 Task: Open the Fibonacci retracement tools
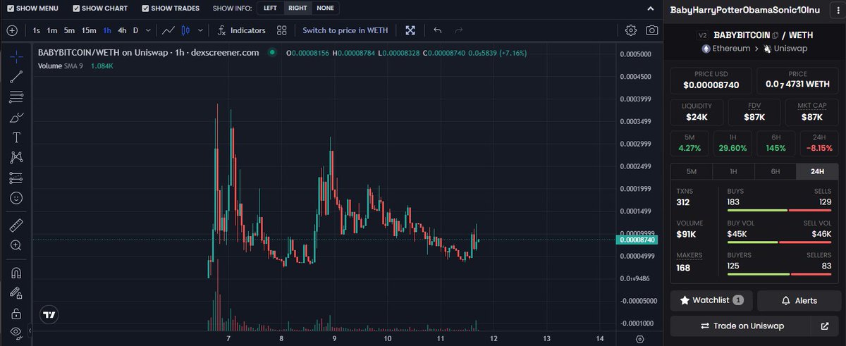pos(17,97)
